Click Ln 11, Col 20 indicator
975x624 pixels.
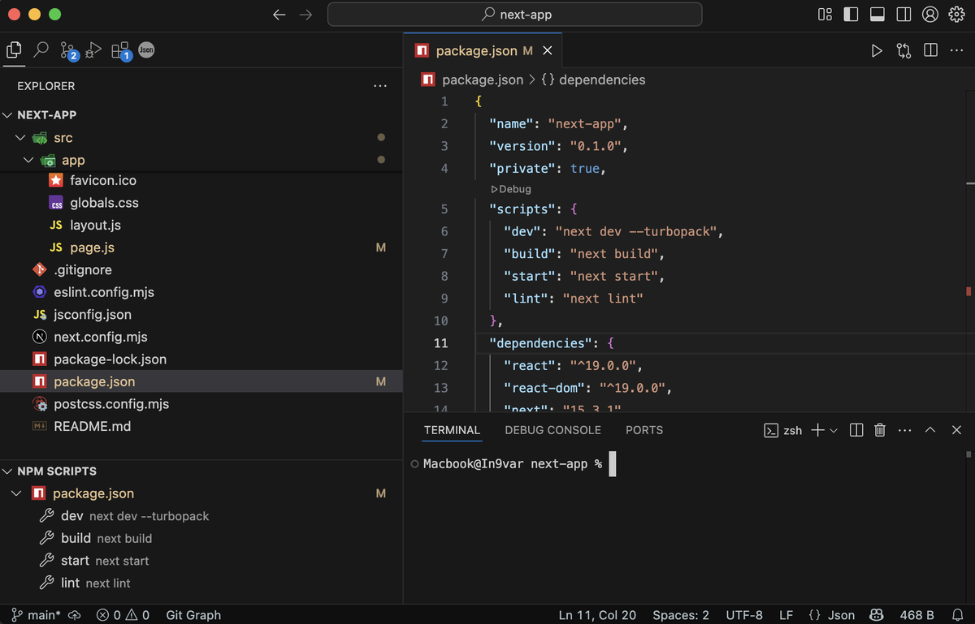pos(597,615)
